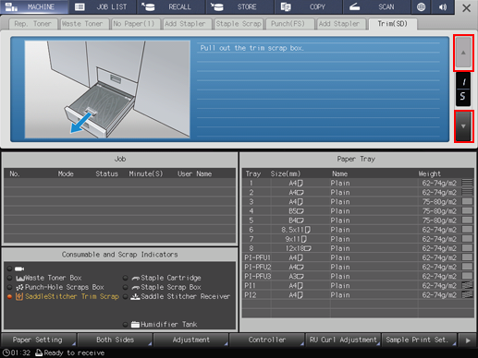Viewport: 478px width, 358px height.
Task: Show more function buttons with right arrow
Action: (x=468, y=340)
